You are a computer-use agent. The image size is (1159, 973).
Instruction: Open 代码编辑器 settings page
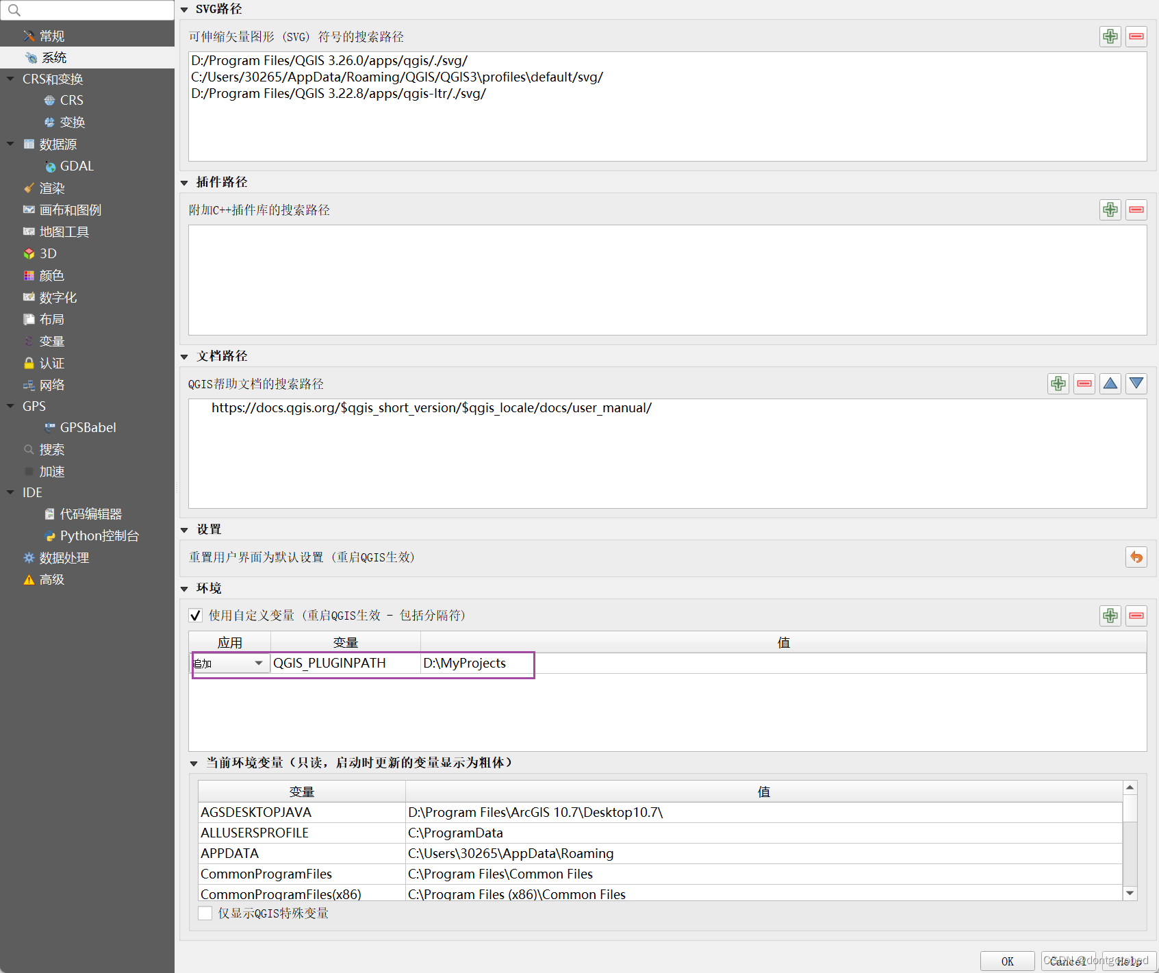[x=90, y=514]
